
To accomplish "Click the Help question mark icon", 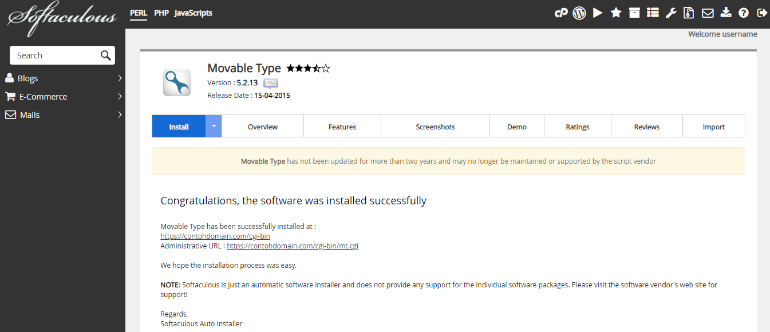I will point(744,12).
